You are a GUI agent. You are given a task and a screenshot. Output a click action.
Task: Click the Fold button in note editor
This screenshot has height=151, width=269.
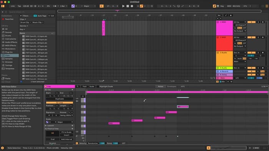pos(85,87)
